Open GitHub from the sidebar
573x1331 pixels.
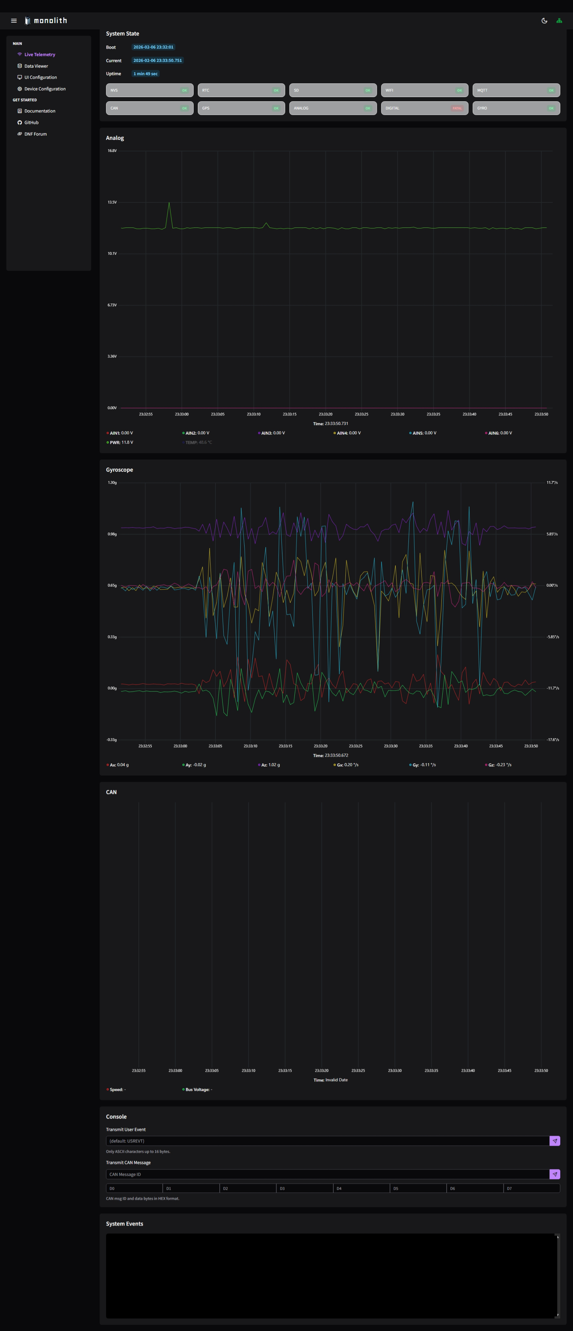tap(31, 123)
